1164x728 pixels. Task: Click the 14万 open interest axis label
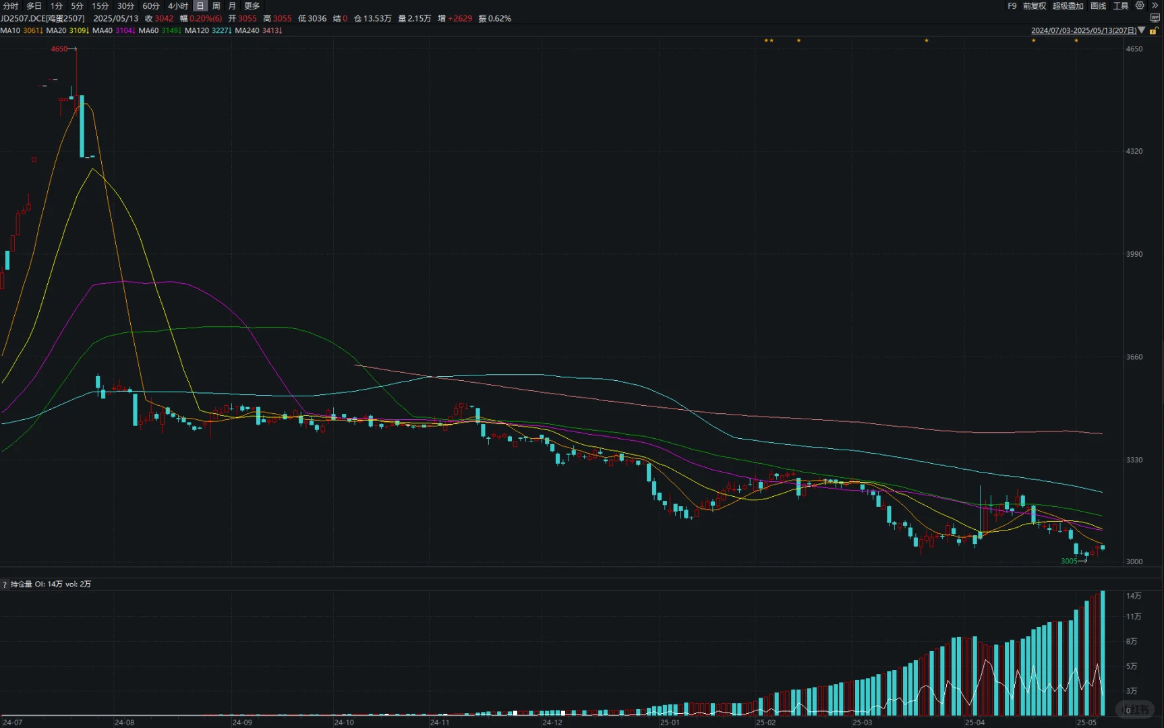click(1134, 596)
